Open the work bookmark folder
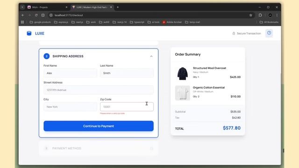299x168 pixels. point(91,22)
